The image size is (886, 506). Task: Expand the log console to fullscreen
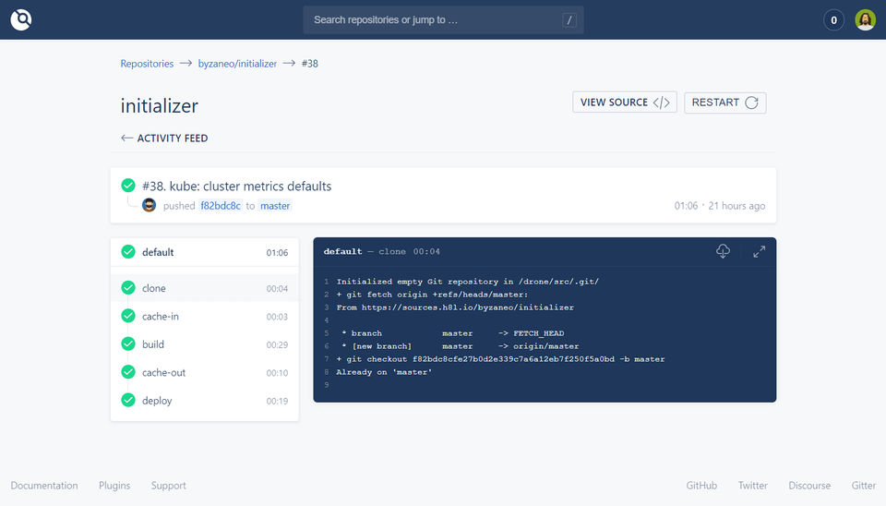759,251
